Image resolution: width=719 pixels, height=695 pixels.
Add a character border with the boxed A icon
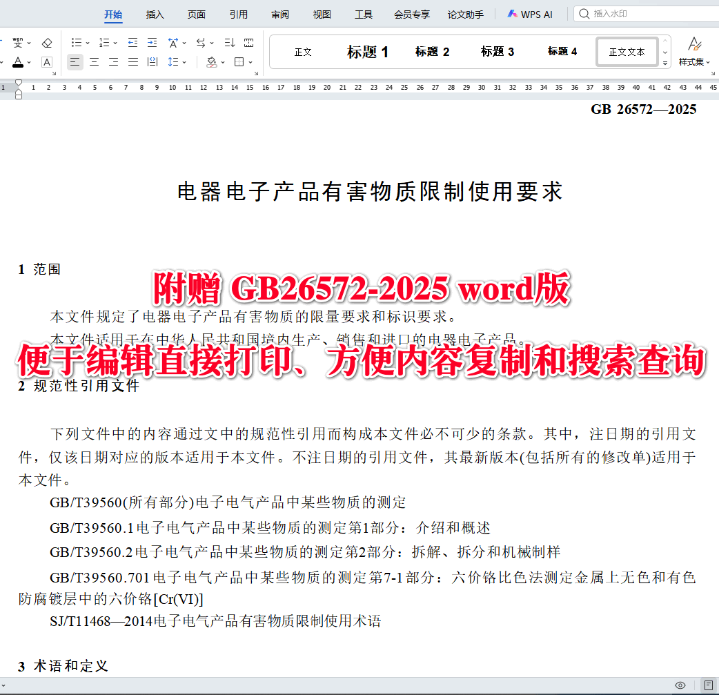(x=47, y=62)
